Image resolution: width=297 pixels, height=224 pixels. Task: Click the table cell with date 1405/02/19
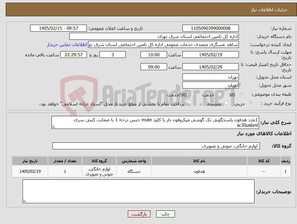coord(30,171)
